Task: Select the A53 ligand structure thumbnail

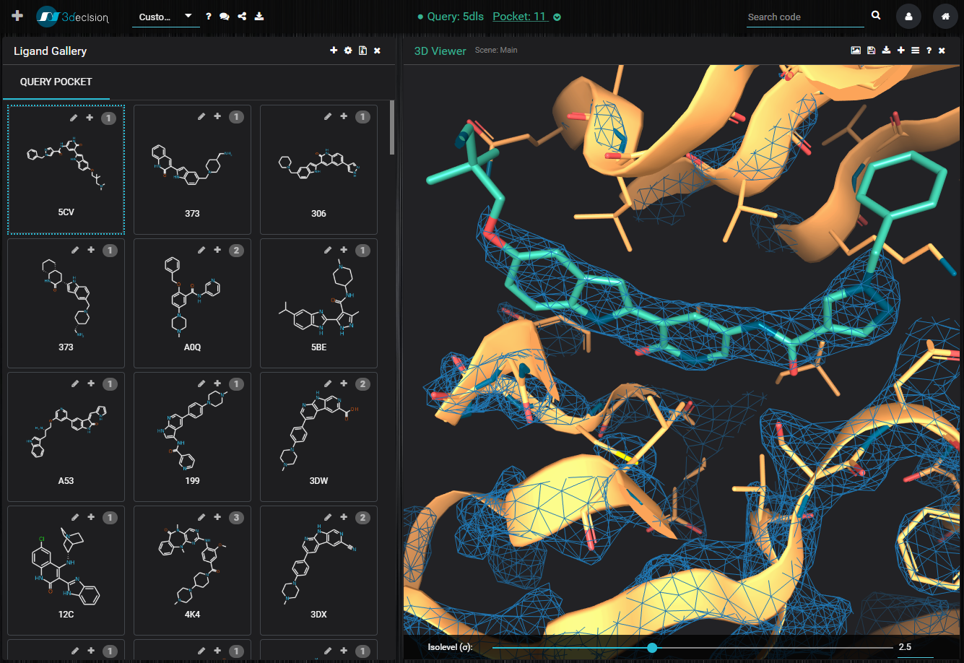Action: [x=66, y=432]
